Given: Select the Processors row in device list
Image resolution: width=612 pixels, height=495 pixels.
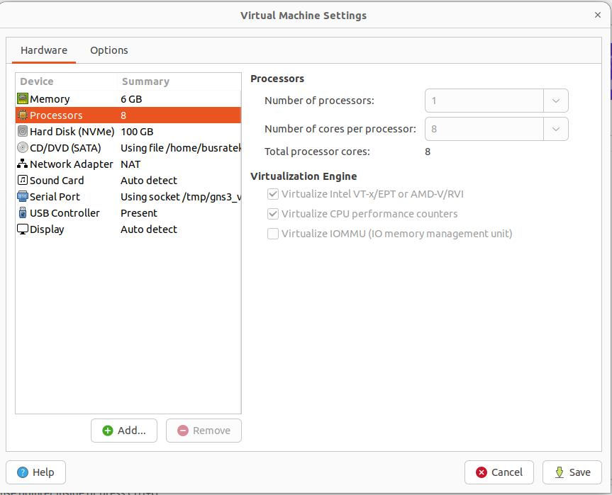Looking at the screenshot, I should click(x=128, y=115).
